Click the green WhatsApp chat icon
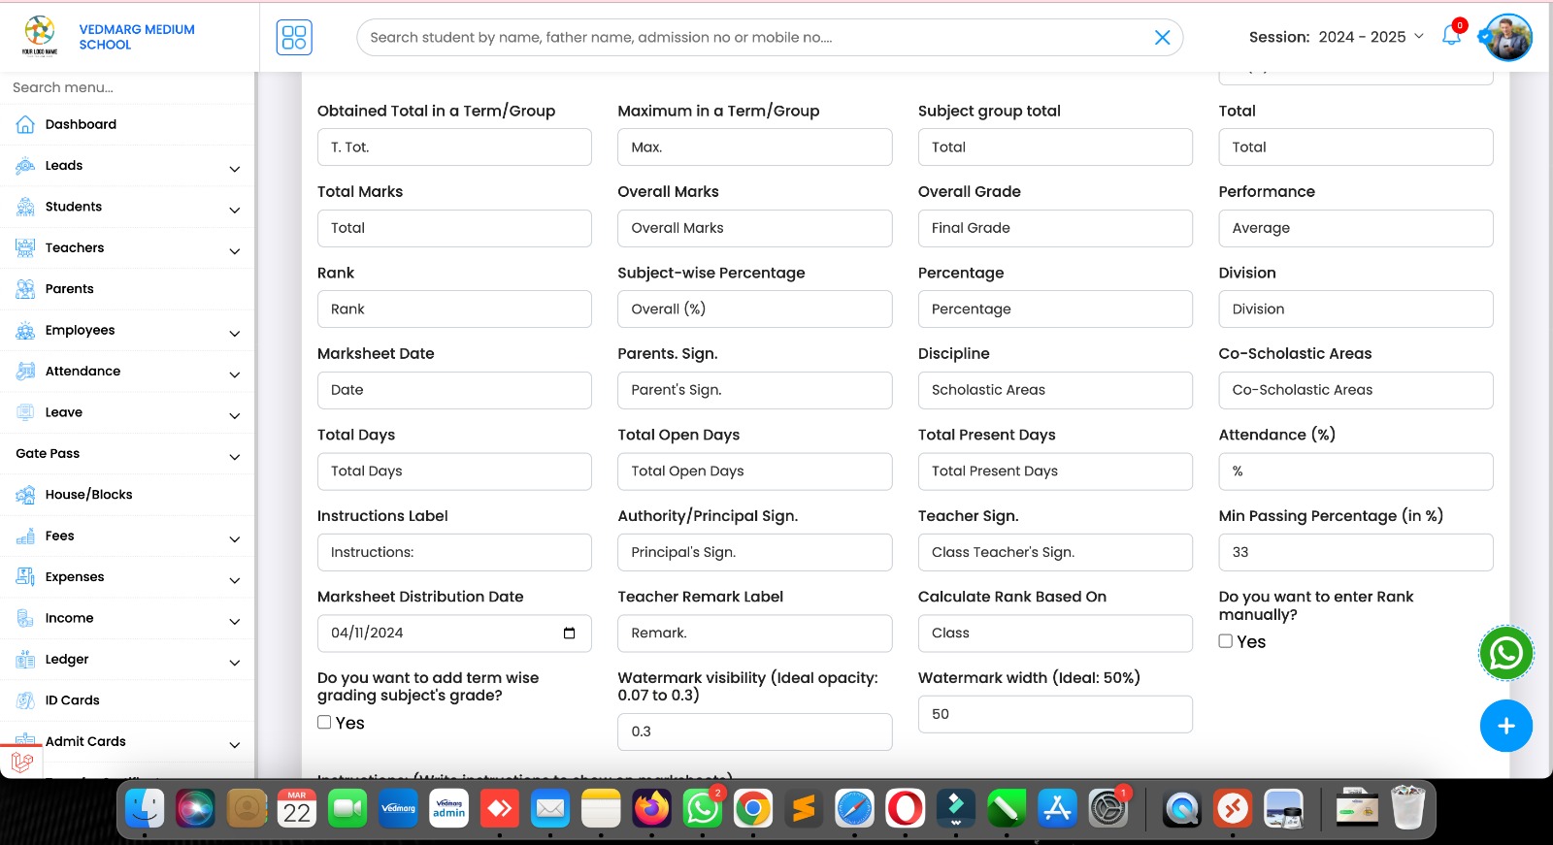Image resolution: width=1553 pixels, height=845 pixels. point(1505,653)
